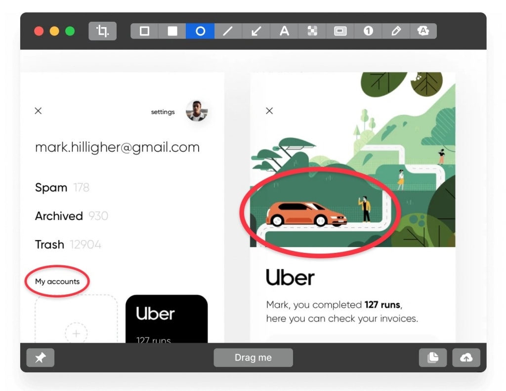The width and height of the screenshot is (506, 391).
Task: Copy the screenshot to the clipboard
Action: tap(433, 357)
